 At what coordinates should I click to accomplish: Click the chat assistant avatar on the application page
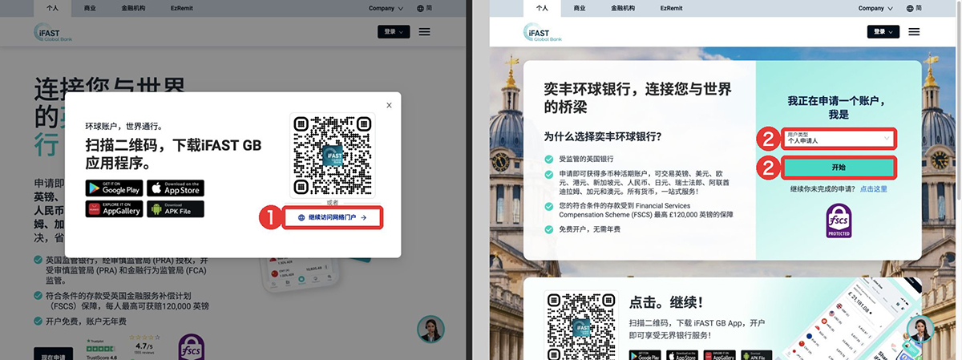[x=920, y=330]
